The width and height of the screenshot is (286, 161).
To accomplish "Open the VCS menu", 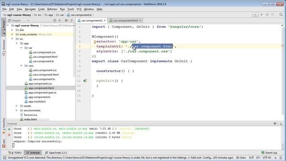I will coord(79,9).
